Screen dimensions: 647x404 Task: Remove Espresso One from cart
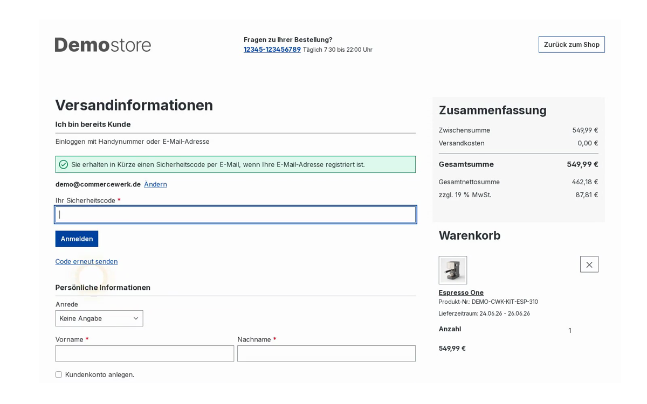click(589, 264)
